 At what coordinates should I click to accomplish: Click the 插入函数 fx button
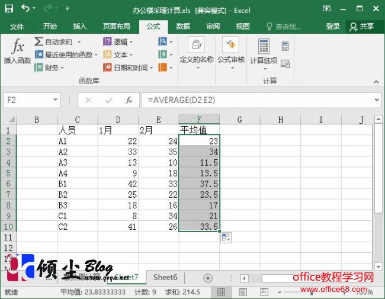[17, 51]
